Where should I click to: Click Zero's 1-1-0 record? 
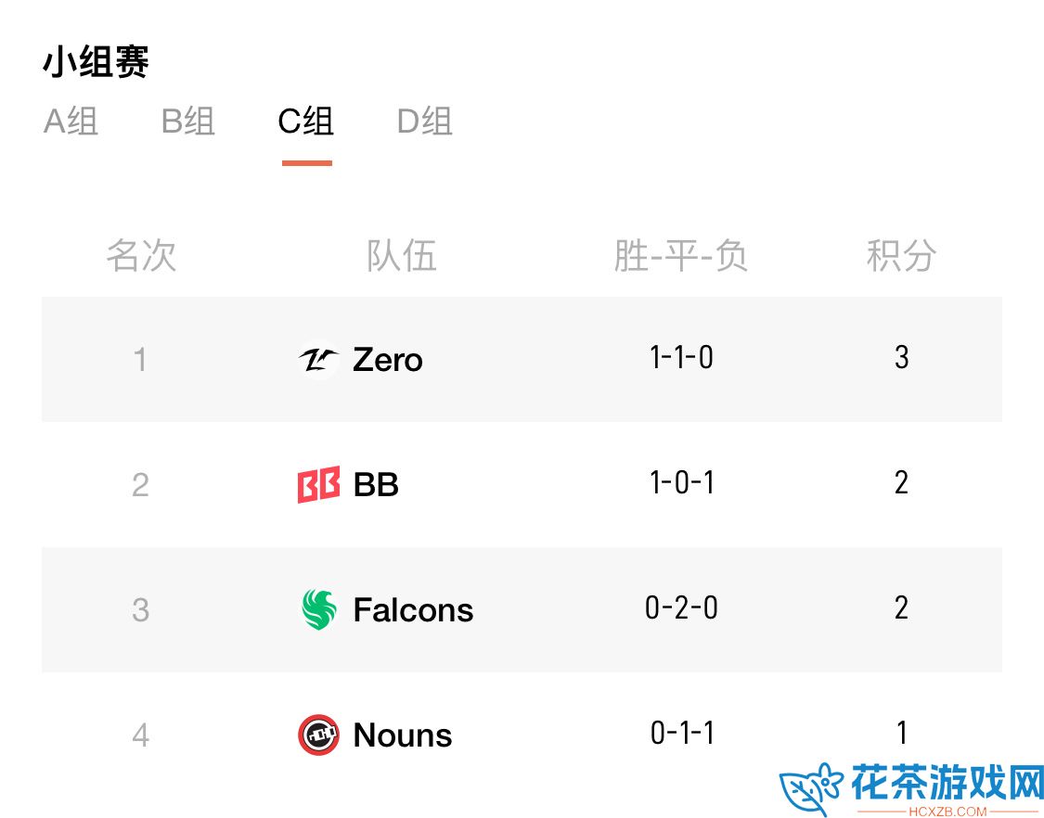pos(681,357)
